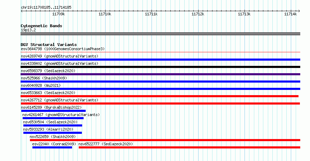The width and height of the screenshot is (310, 161).
Task: Open the nsv6040928 Wu2021 label
Action: click(41, 85)
